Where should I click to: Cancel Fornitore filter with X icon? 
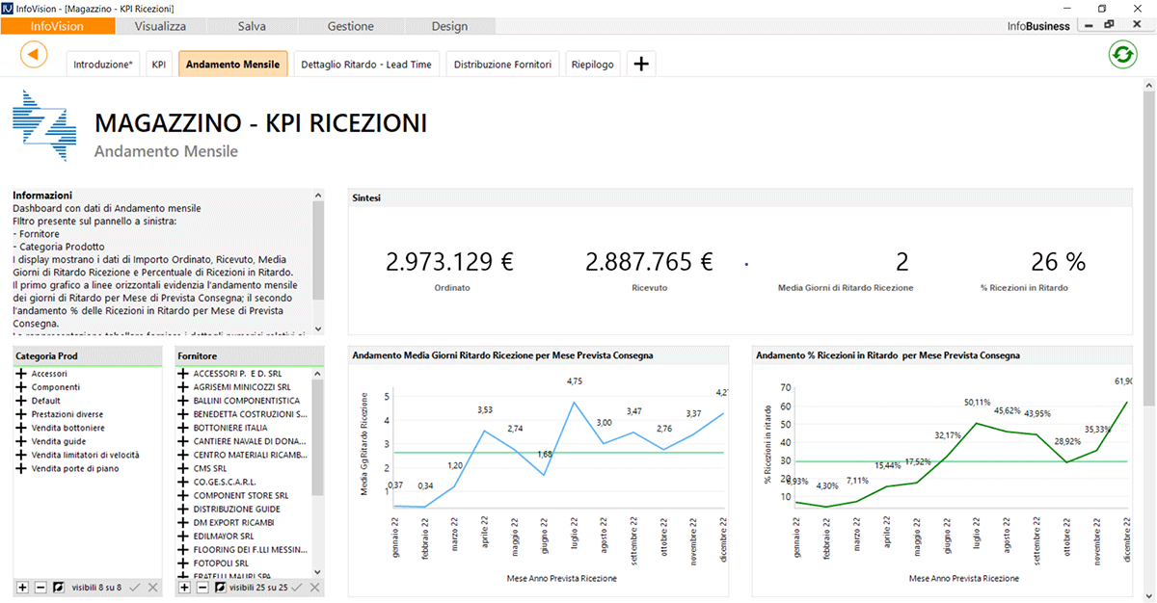tap(314, 587)
